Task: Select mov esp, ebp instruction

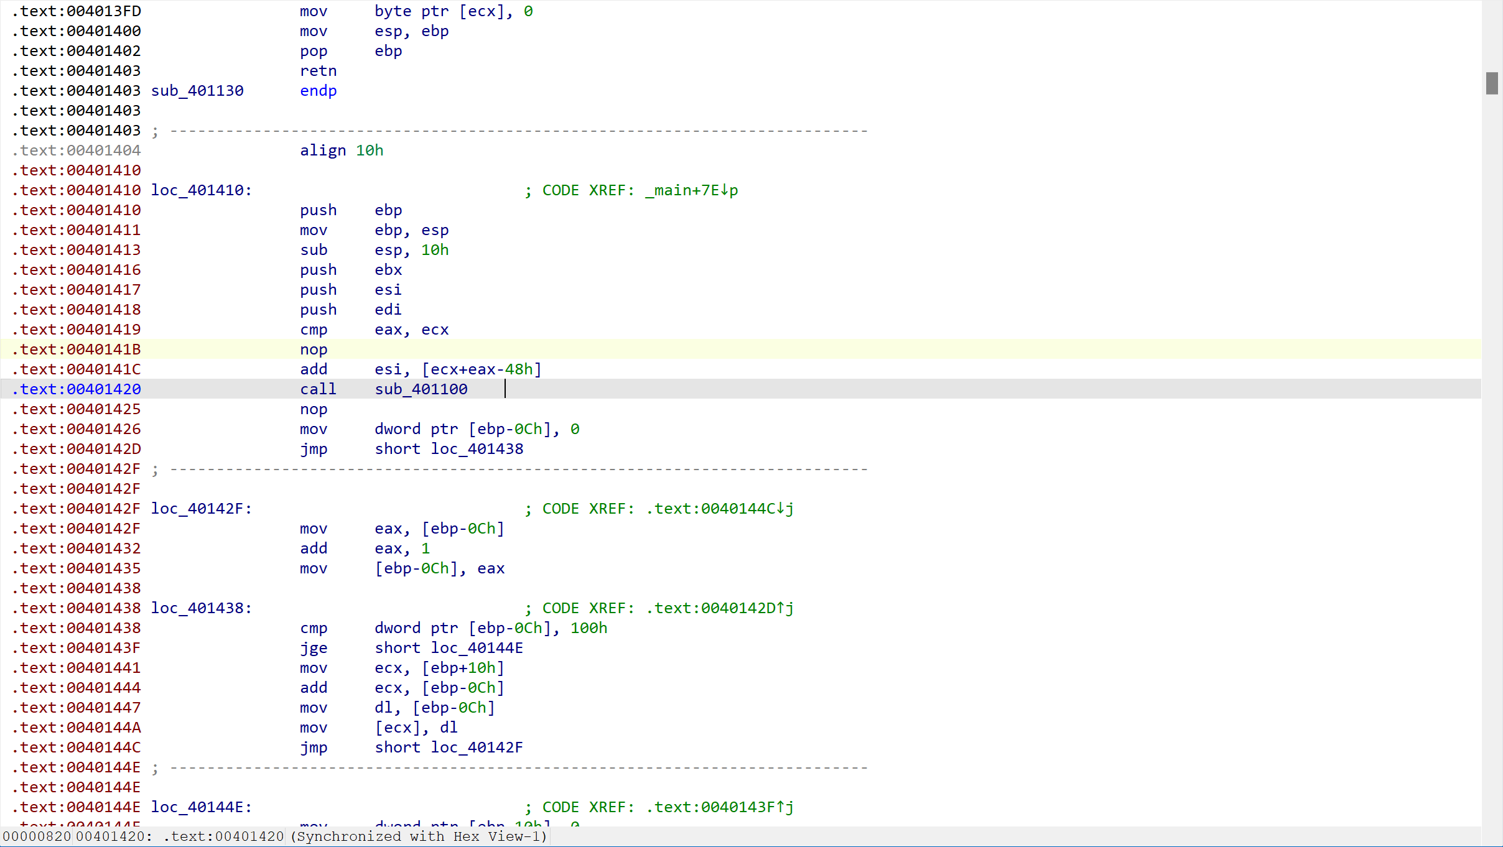Action: click(375, 31)
